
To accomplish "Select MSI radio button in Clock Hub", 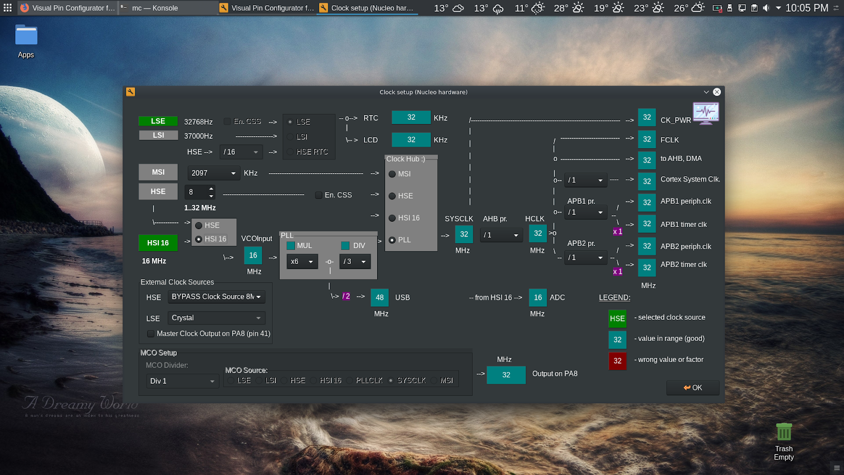I will [392, 174].
